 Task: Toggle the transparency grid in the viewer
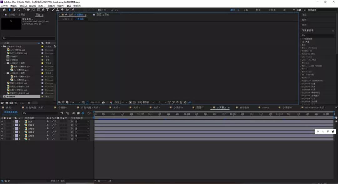(134, 102)
